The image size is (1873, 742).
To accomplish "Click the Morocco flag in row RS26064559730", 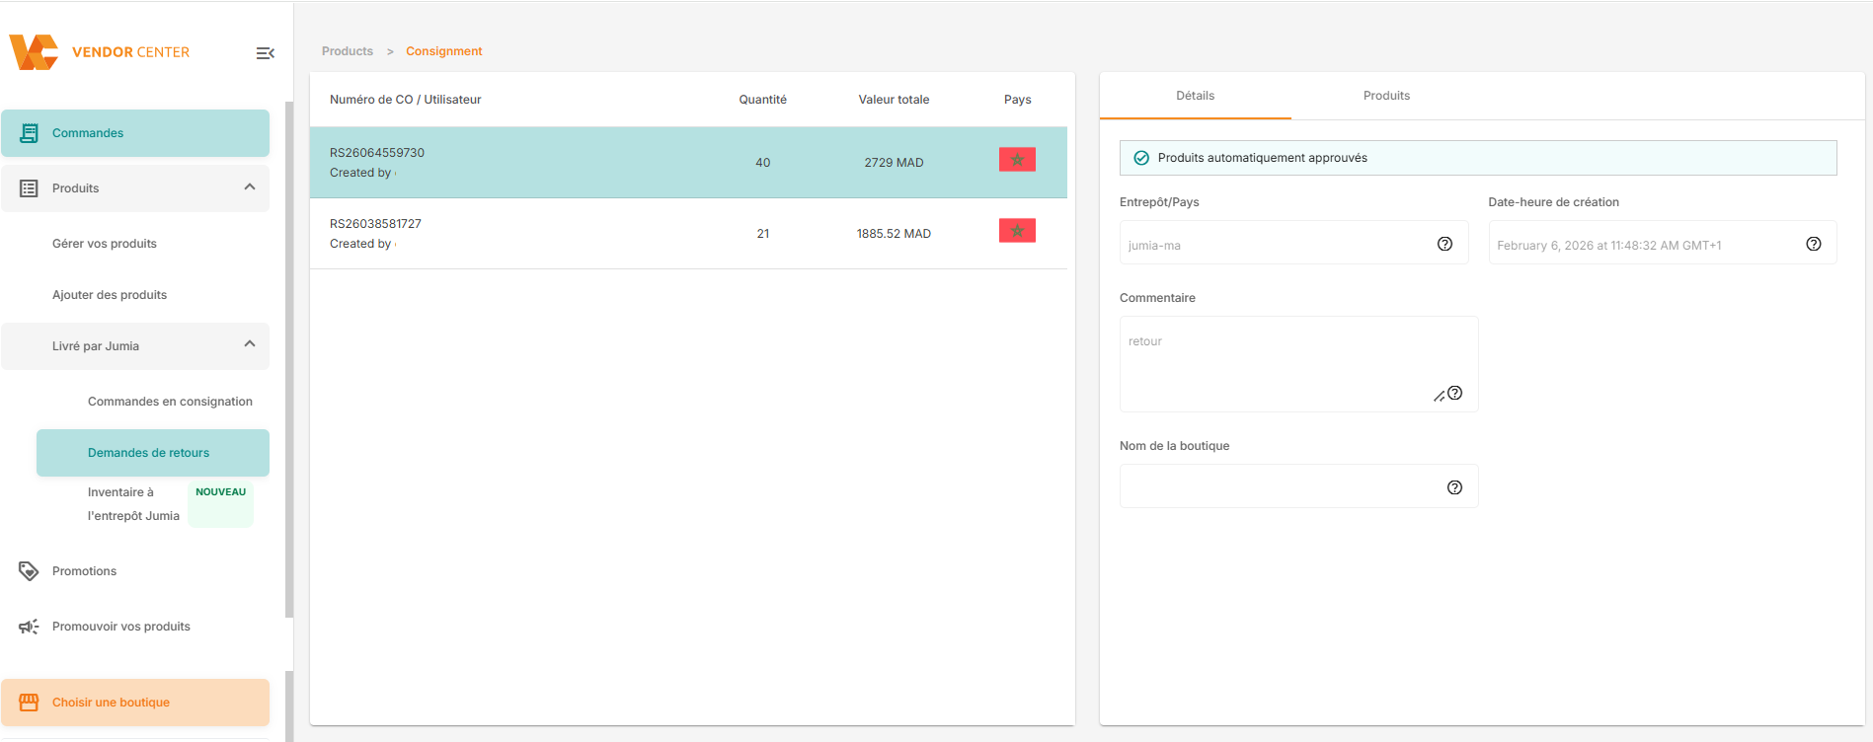I will (1017, 160).
